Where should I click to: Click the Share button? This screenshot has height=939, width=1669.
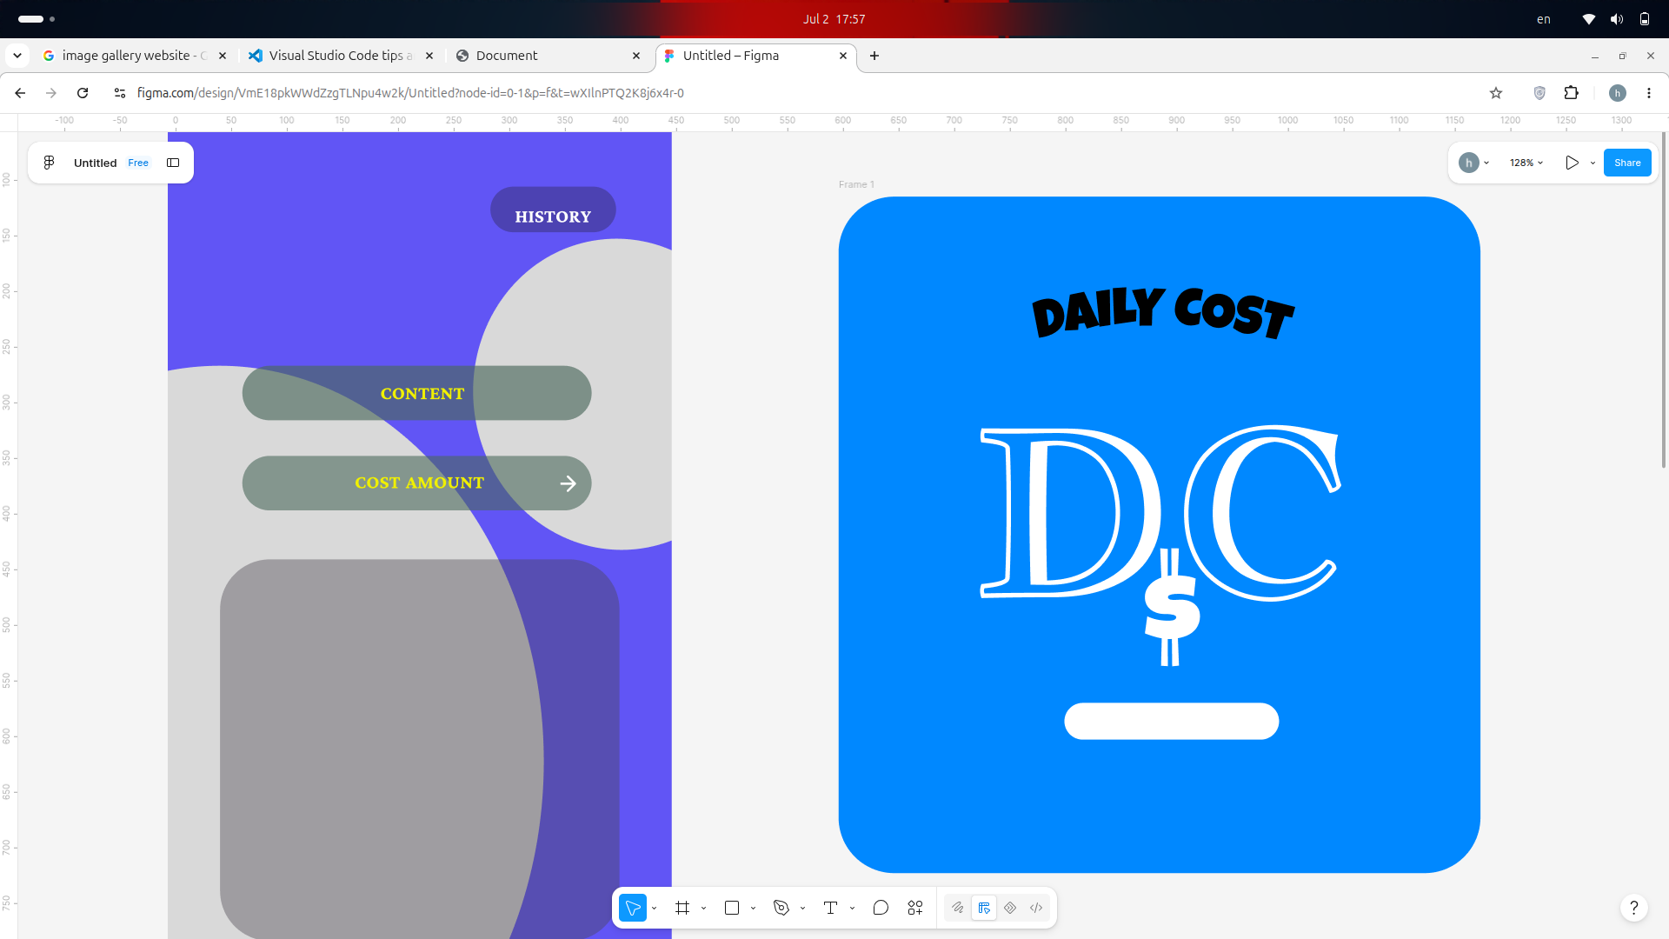[1627, 163]
